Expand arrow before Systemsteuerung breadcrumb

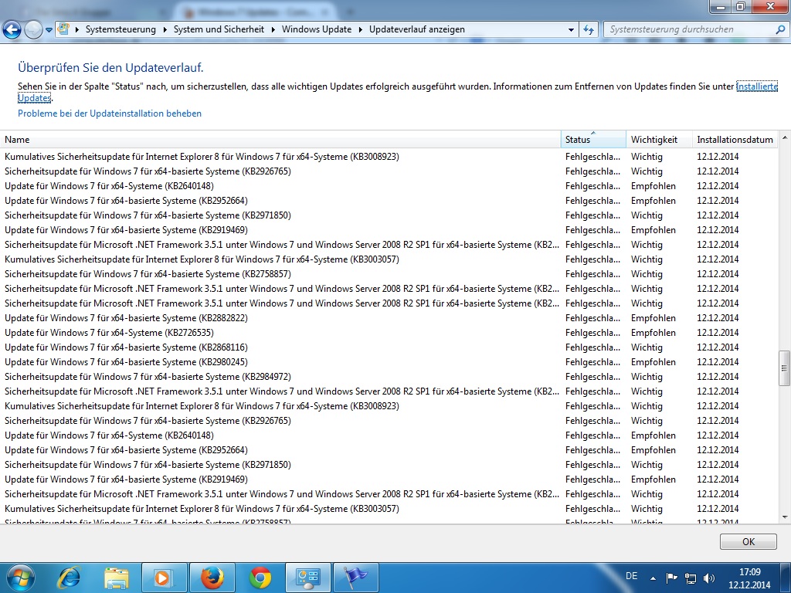coord(77,30)
